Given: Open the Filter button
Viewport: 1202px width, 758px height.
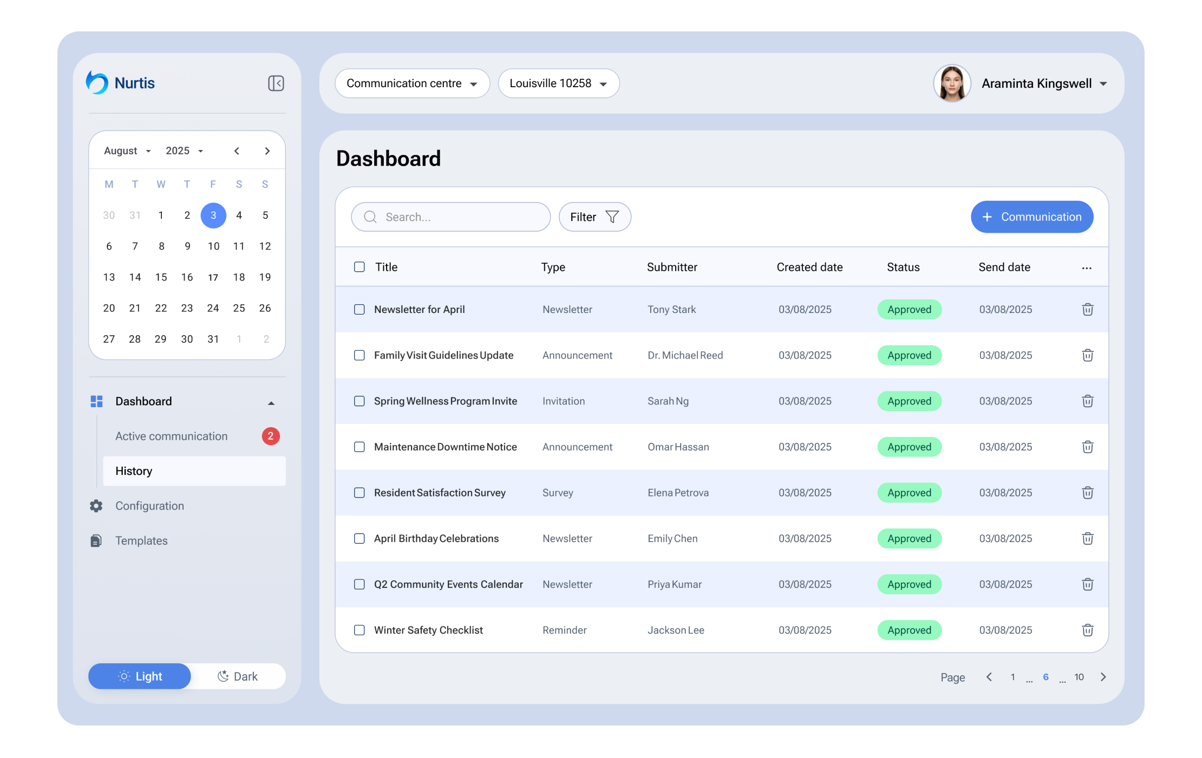Looking at the screenshot, I should [594, 217].
